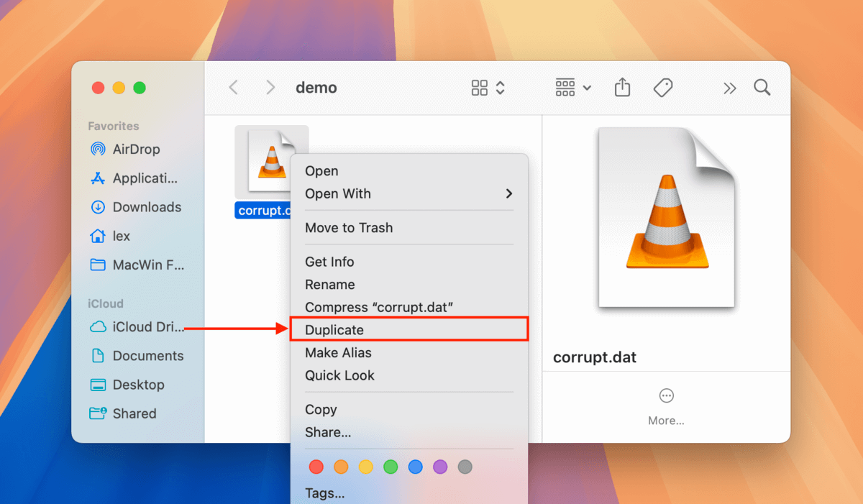Click the Favorites sidebar heading
The image size is (863, 504).
pos(114,126)
